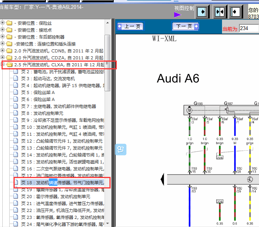Expand the 安装位置：车后部控制器 folder

(2, 37)
